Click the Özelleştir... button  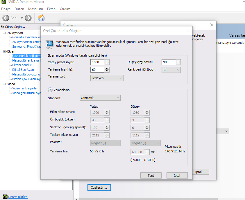(99, 188)
